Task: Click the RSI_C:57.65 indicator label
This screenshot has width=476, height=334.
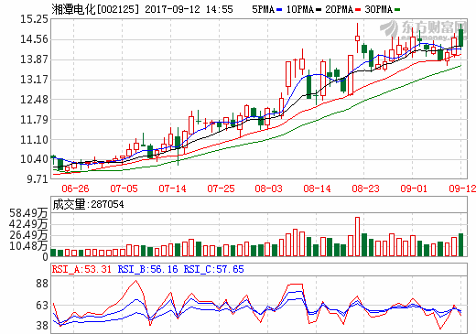Action: point(213,269)
